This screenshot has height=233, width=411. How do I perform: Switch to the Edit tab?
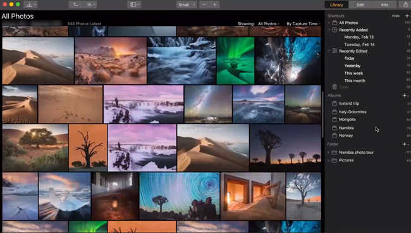[360, 4]
